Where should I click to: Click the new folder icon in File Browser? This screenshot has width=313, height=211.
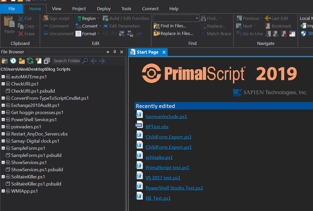tap(22, 61)
